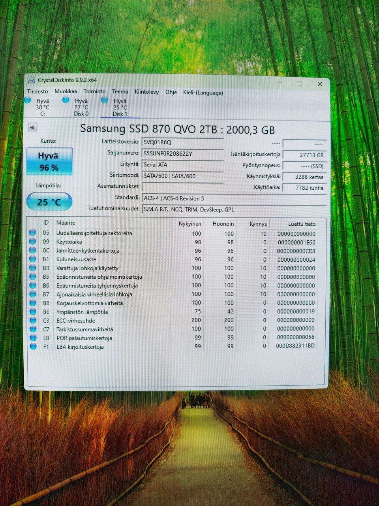
Task: Click the 25 °C temperature button
Action: point(49,202)
